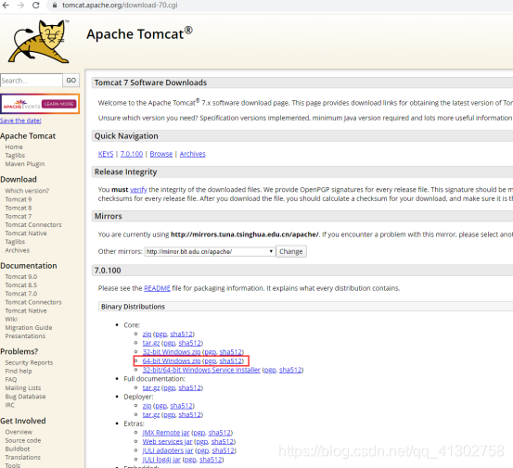Open the Other mirrors dropdown
The width and height of the screenshot is (513, 468).
point(210,251)
